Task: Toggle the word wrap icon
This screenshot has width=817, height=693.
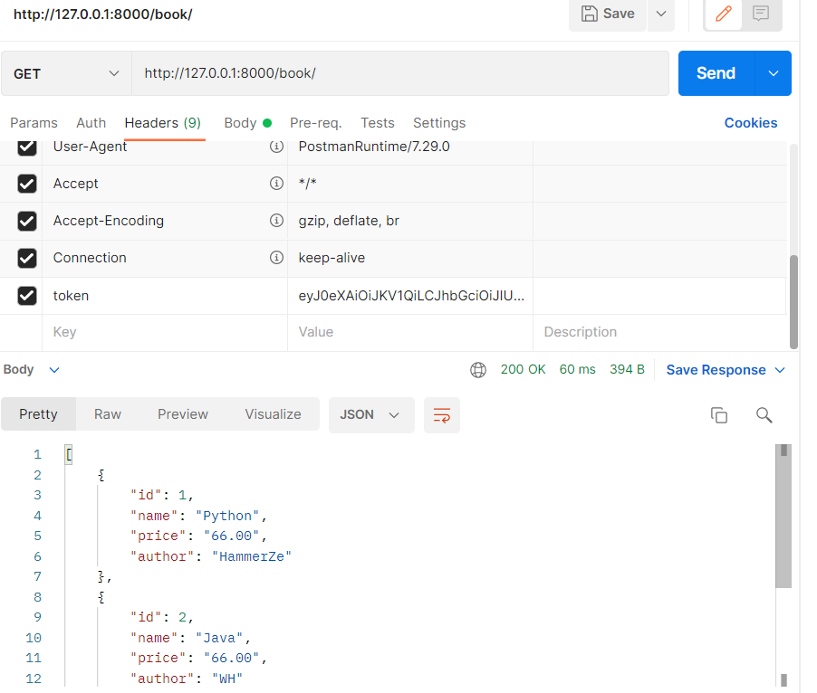Action: 442,415
